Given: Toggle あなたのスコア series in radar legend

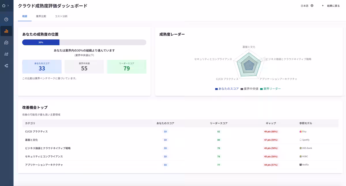Looking at the screenshot, I should pyautogui.click(x=227, y=89).
